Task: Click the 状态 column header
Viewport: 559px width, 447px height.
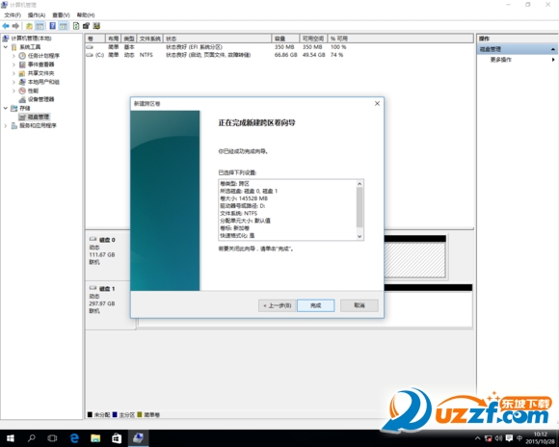Action: tap(218, 39)
